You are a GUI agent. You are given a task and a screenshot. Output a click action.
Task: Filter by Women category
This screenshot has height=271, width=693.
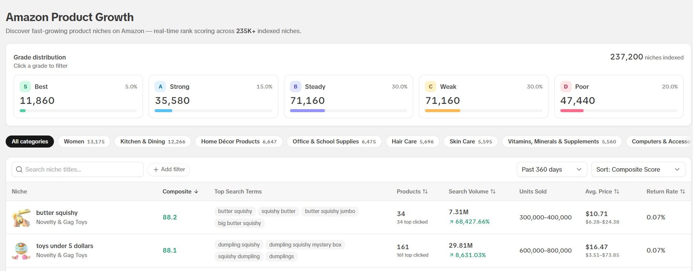click(84, 142)
